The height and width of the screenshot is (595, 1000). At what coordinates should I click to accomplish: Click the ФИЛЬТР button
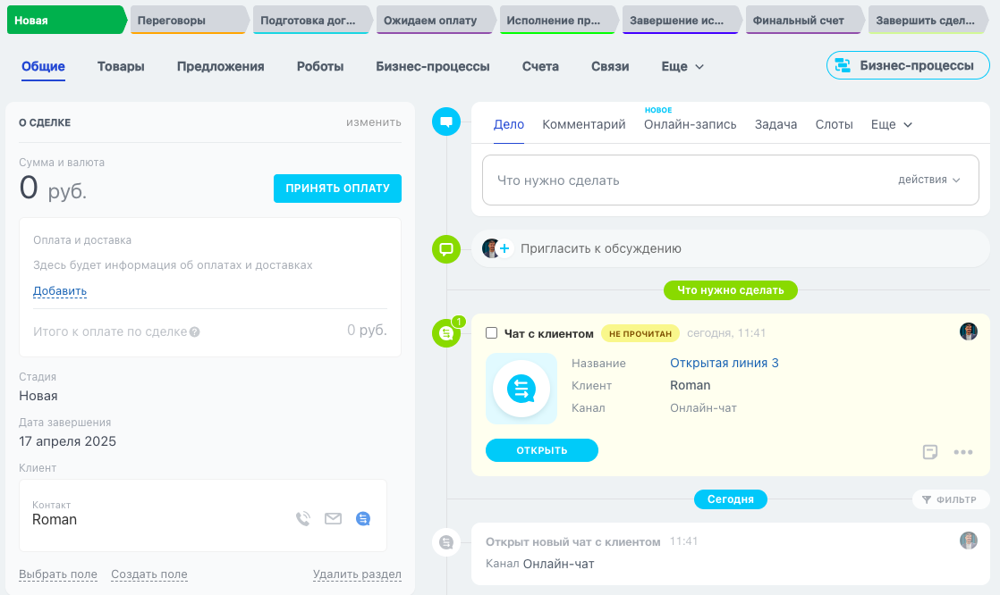click(x=950, y=499)
